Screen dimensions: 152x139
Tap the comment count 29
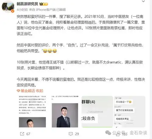click(77, 134)
